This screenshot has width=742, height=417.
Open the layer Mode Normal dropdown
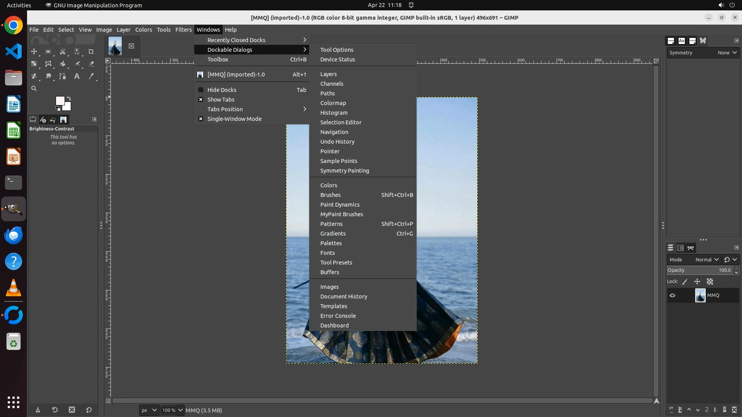point(706,259)
